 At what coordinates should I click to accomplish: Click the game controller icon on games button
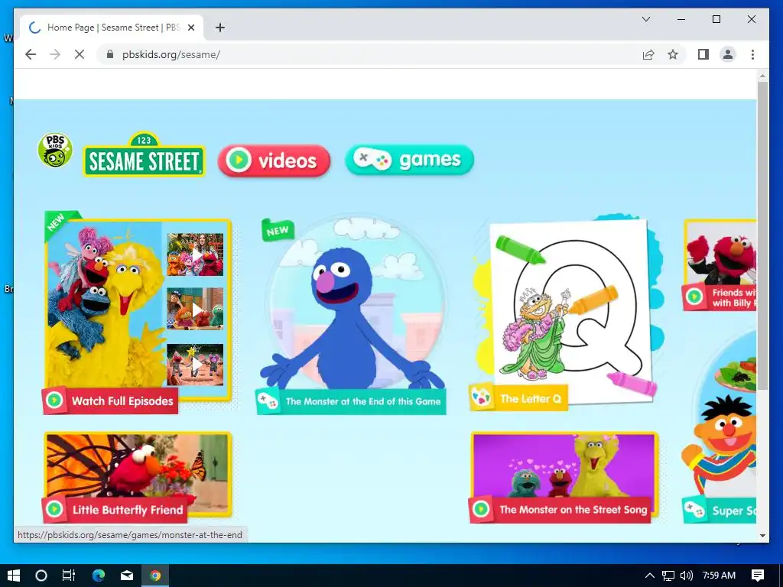372,159
